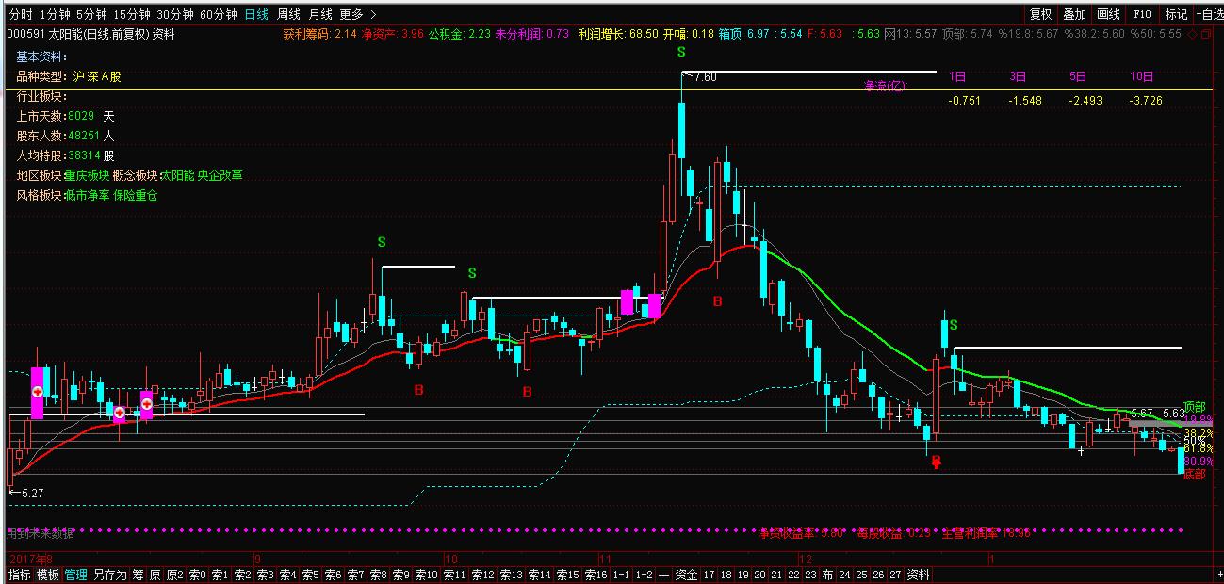Image resolution: width=1224 pixels, height=584 pixels.
Task: Open the 复权 price adjustment option
Action: click(x=1040, y=14)
